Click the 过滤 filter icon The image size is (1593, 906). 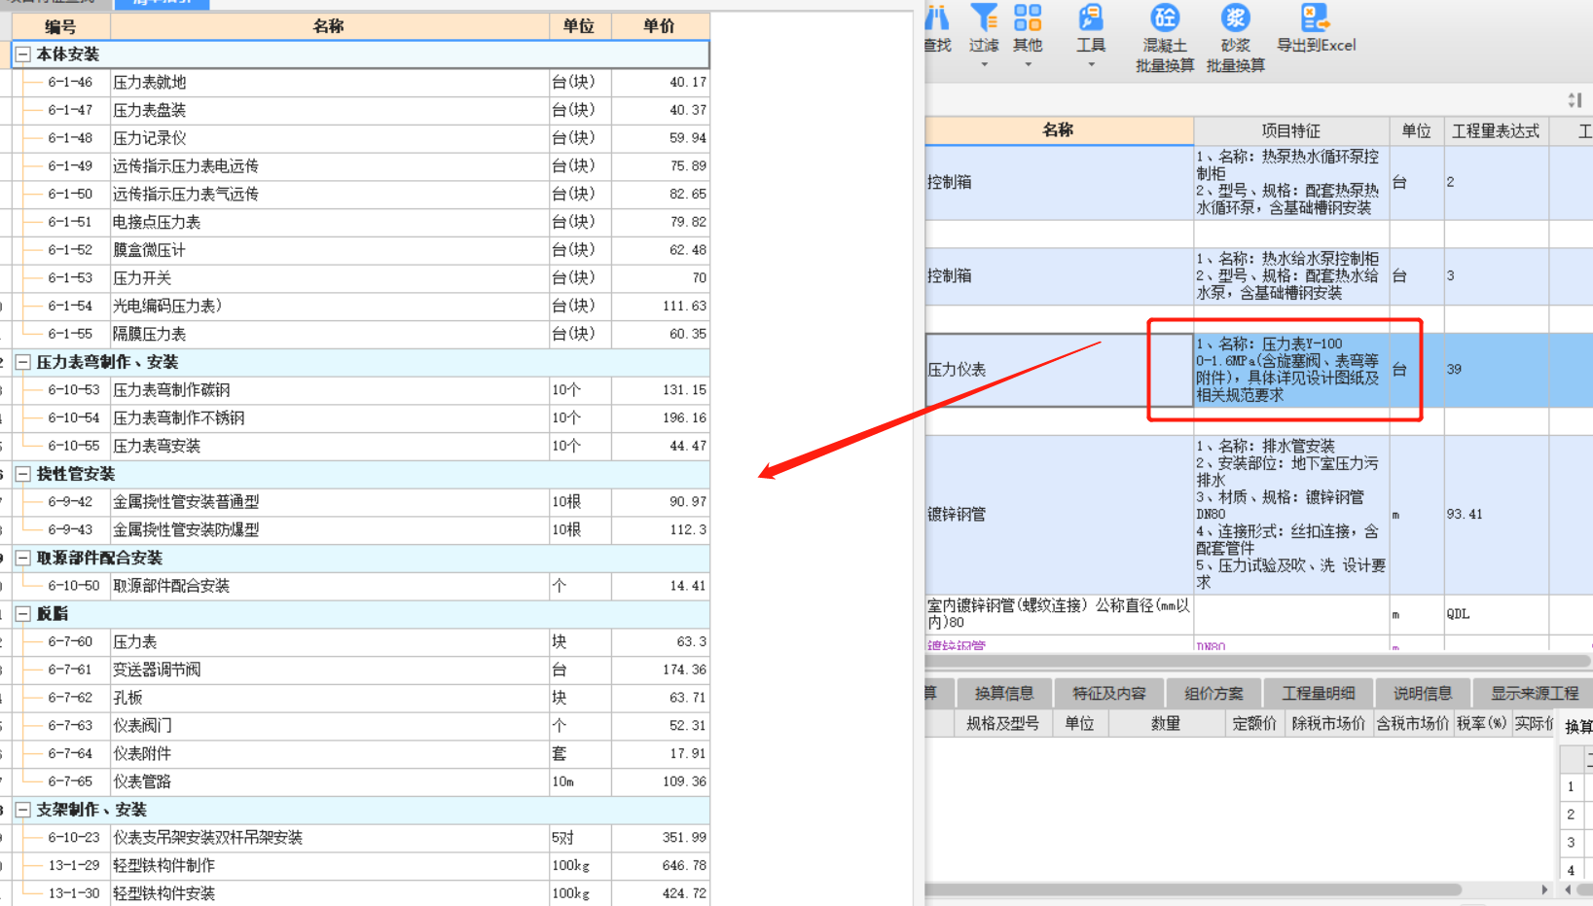click(984, 18)
